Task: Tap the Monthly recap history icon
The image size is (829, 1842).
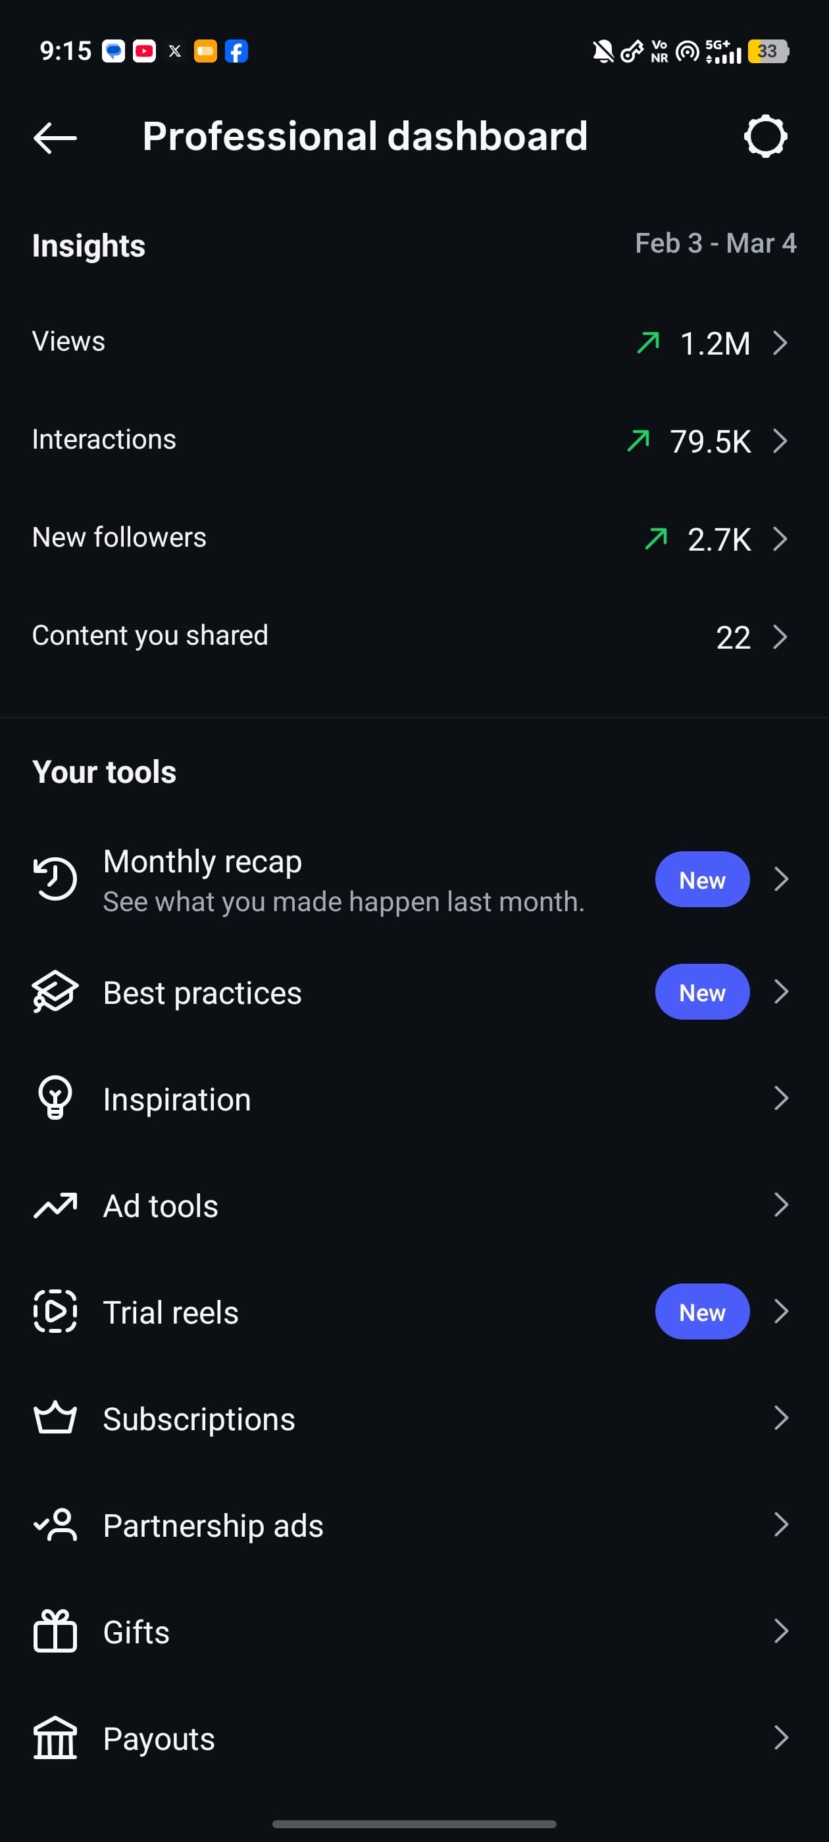Action: point(55,879)
